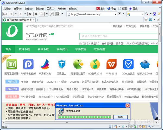Screen dimensions: 163x130
Task: Open the PP助手电脑版 app icon
Action: (x=28, y=64)
